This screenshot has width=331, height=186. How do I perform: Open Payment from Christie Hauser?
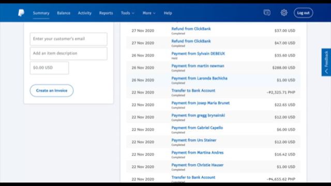pyautogui.click(x=198, y=165)
